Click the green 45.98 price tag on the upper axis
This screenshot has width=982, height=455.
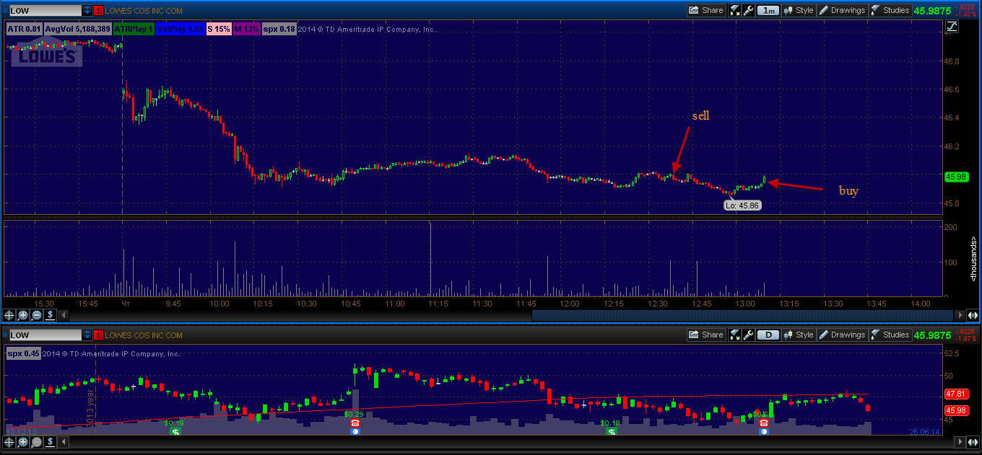[x=955, y=176]
